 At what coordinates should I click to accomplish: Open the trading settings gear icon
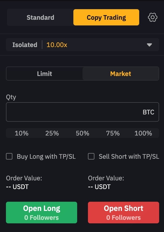pyautogui.click(x=153, y=17)
